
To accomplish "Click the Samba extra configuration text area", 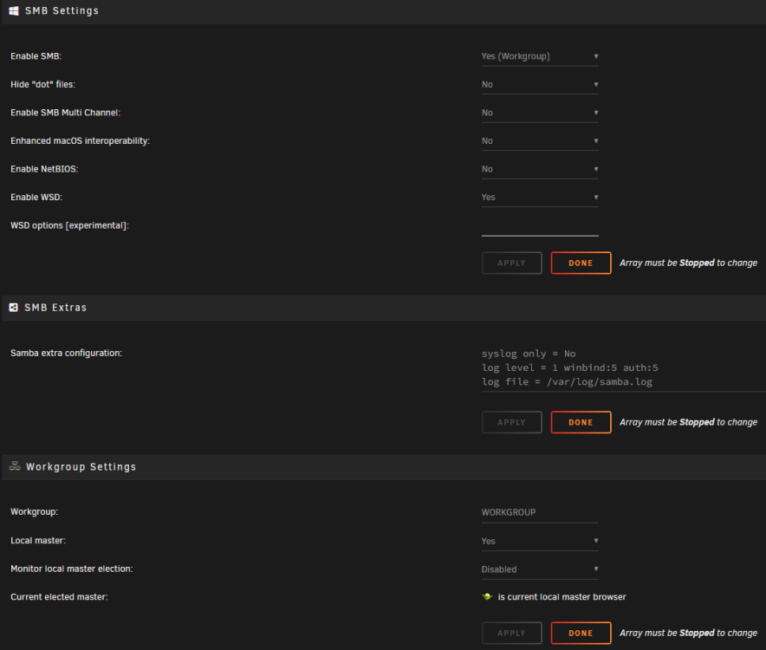I will (x=623, y=368).
